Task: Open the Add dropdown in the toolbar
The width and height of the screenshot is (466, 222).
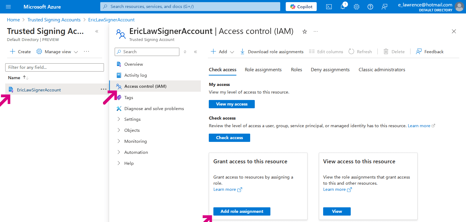Action: click(223, 52)
